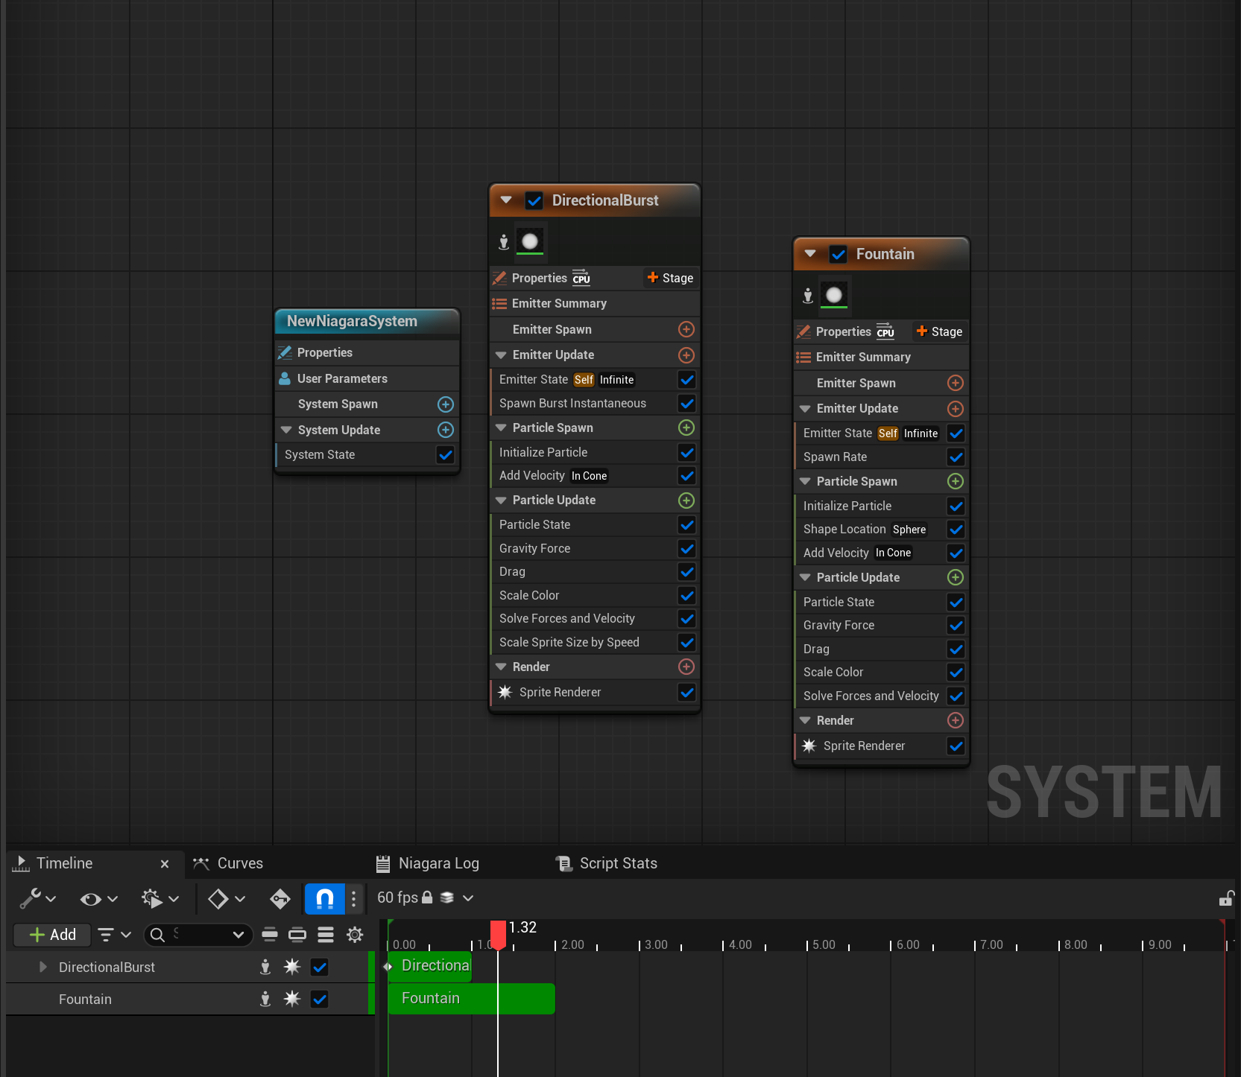Collapse Fountain Particle Spawn group
1241x1077 pixels.
805,481
